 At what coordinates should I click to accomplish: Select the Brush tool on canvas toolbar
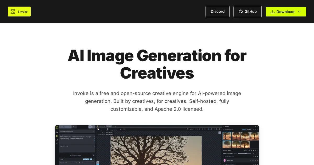coord(98,162)
